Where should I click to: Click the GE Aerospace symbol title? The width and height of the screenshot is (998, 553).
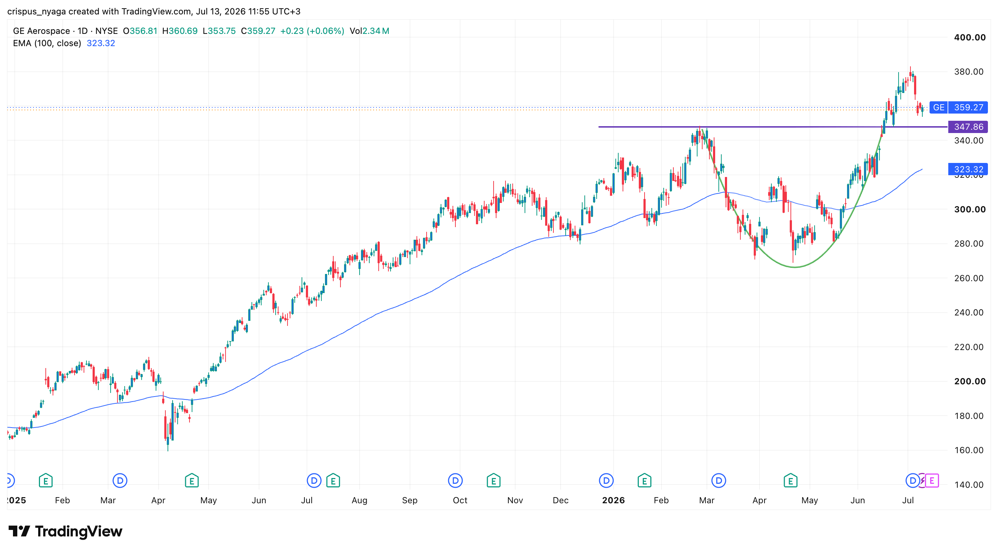(x=41, y=31)
